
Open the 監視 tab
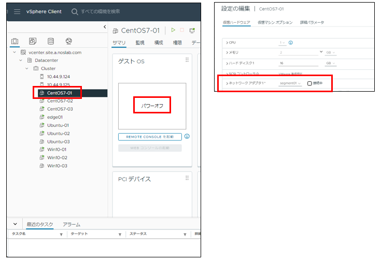tap(140, 43)
